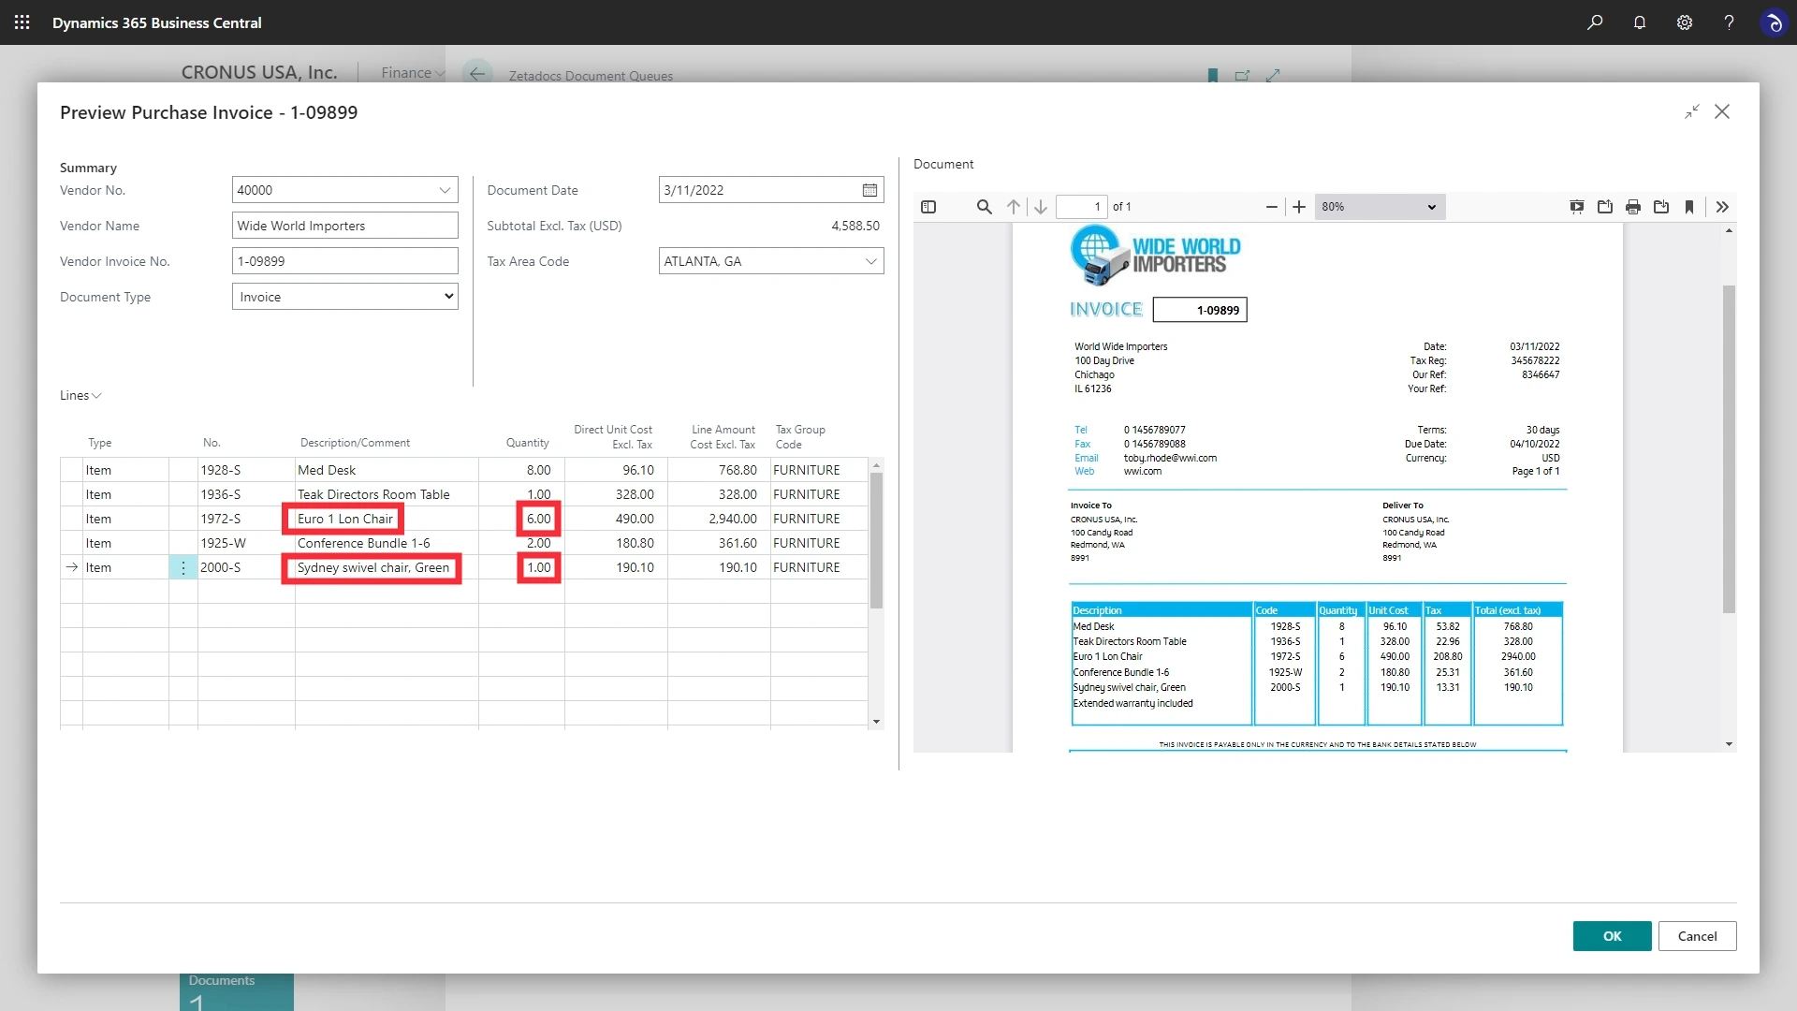1797x1011 pixels.
Task: Confirm the preview with OK
Action: 1612,936
